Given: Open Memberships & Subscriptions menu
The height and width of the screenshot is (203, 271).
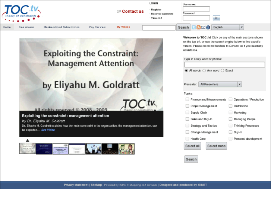Looking at the screenshot, I should (x=62, y=27).
